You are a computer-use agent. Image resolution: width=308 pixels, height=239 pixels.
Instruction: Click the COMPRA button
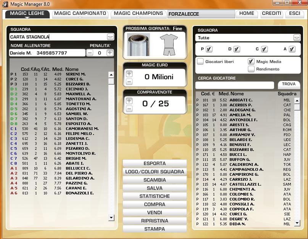coord(155,204)
